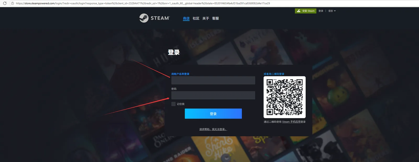Open the 关于 about menu item
Image resolution: width=419 pixels, height=162 pixels.
[x=206, y=18]
